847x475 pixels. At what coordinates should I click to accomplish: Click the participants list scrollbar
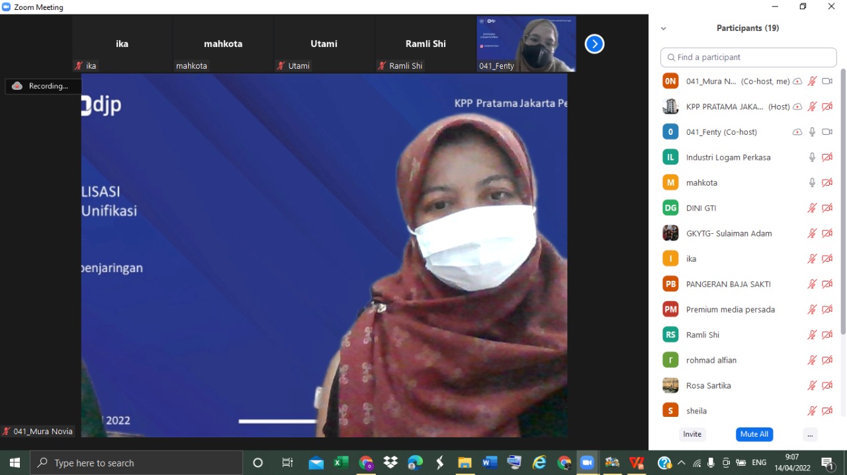pos(842,198)
